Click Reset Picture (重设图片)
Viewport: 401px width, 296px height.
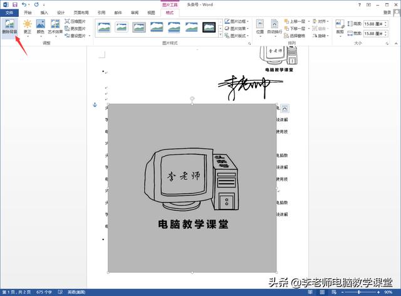pos(75,36)
